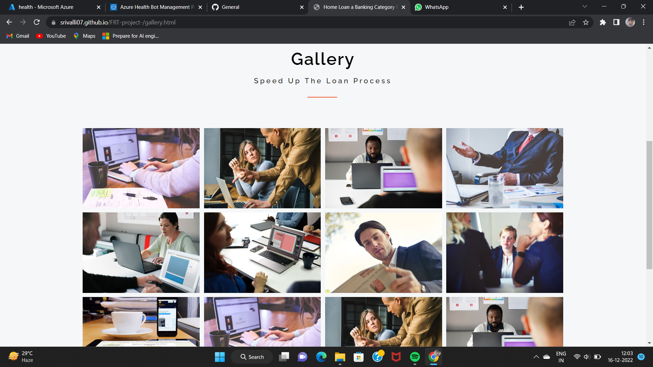Open the YouTube bookmark link
Screen dimensions: 653x367
(51, 36)
